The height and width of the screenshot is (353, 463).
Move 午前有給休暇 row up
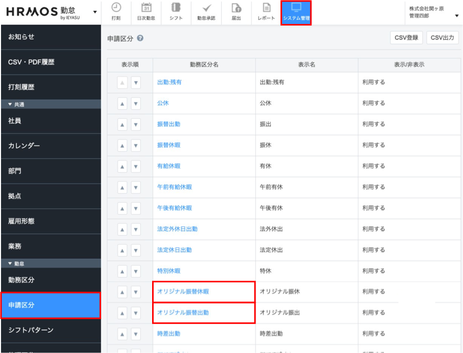(x=122, y=188)
